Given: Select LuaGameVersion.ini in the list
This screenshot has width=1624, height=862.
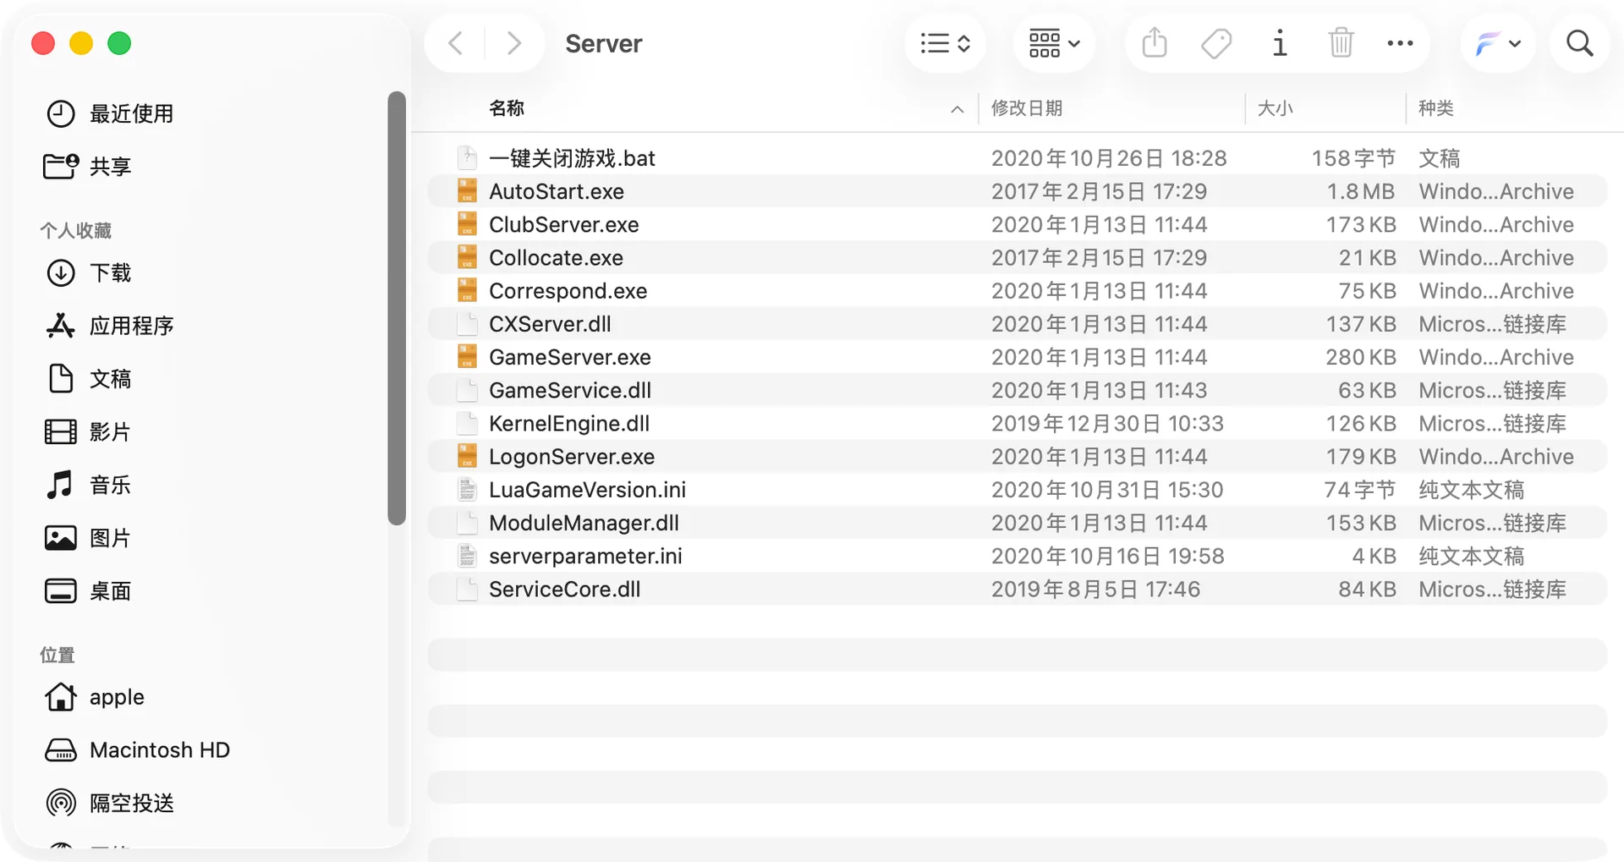Looking at the screenshot, I should pyautogui.click(x=1017, y=490).
